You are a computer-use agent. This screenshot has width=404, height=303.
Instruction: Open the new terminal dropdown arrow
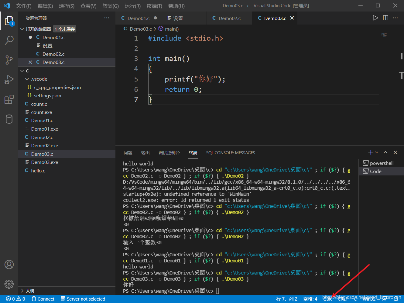[377, 152]
